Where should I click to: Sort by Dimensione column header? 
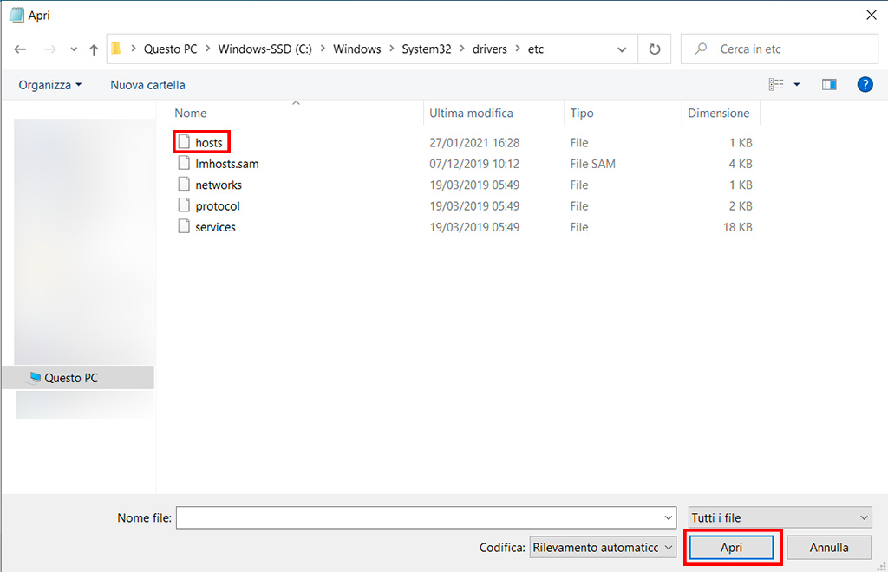(x=719, y=114)
